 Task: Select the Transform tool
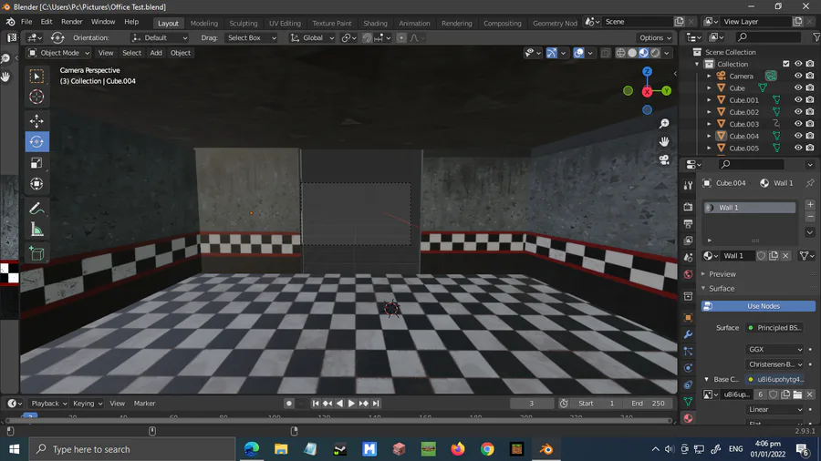[x=36, y=183]
